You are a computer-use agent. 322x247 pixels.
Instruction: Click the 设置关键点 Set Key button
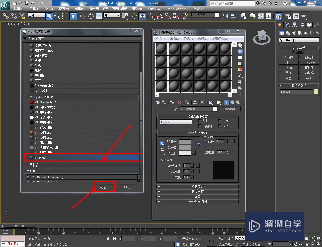226,244
